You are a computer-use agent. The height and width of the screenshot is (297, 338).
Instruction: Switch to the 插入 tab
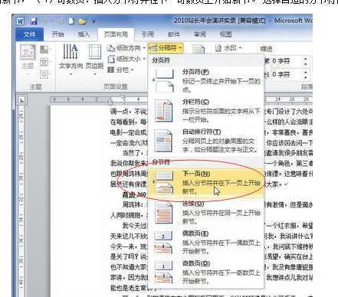pos(84,34)
